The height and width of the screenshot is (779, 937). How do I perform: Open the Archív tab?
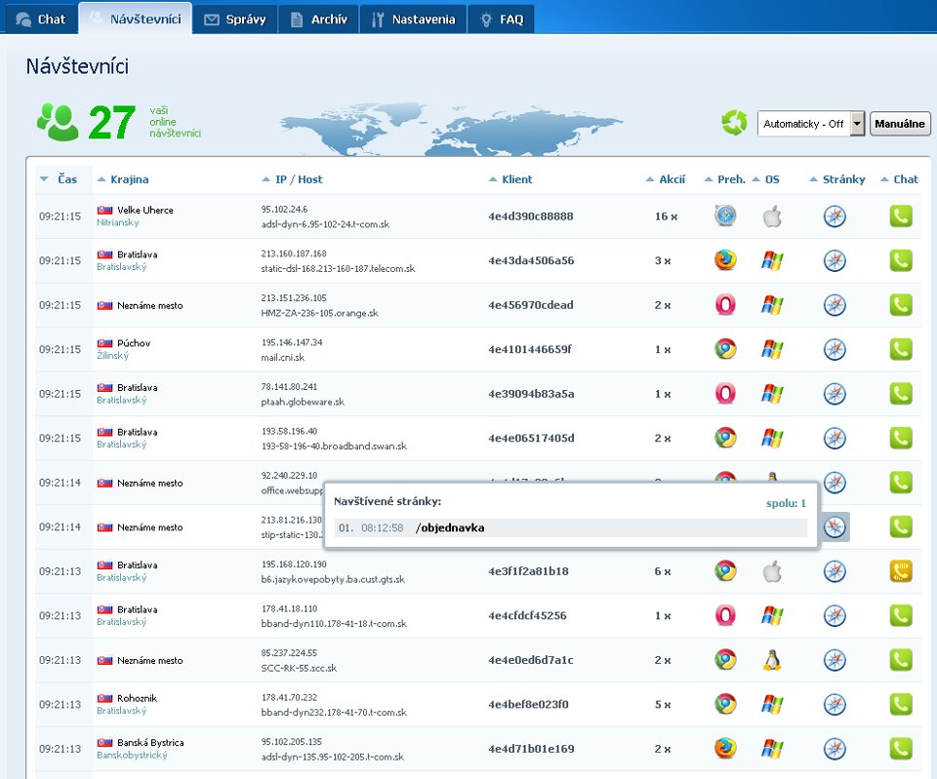pyautogui.click(x=319, y=19)
